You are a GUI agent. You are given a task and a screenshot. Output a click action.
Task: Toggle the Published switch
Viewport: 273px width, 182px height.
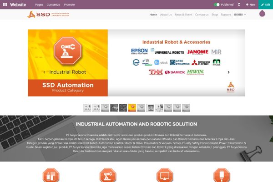217,4
